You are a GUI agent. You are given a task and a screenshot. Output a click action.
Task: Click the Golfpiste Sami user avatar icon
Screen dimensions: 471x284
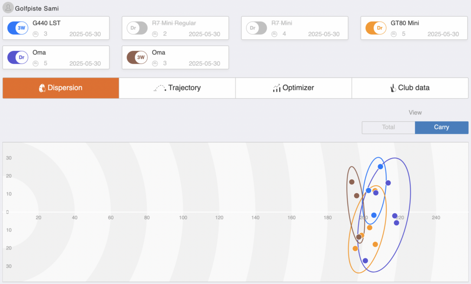8,8
